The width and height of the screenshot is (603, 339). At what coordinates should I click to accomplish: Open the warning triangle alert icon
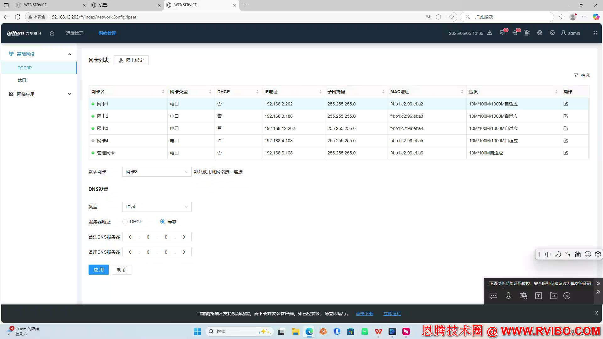490,33
